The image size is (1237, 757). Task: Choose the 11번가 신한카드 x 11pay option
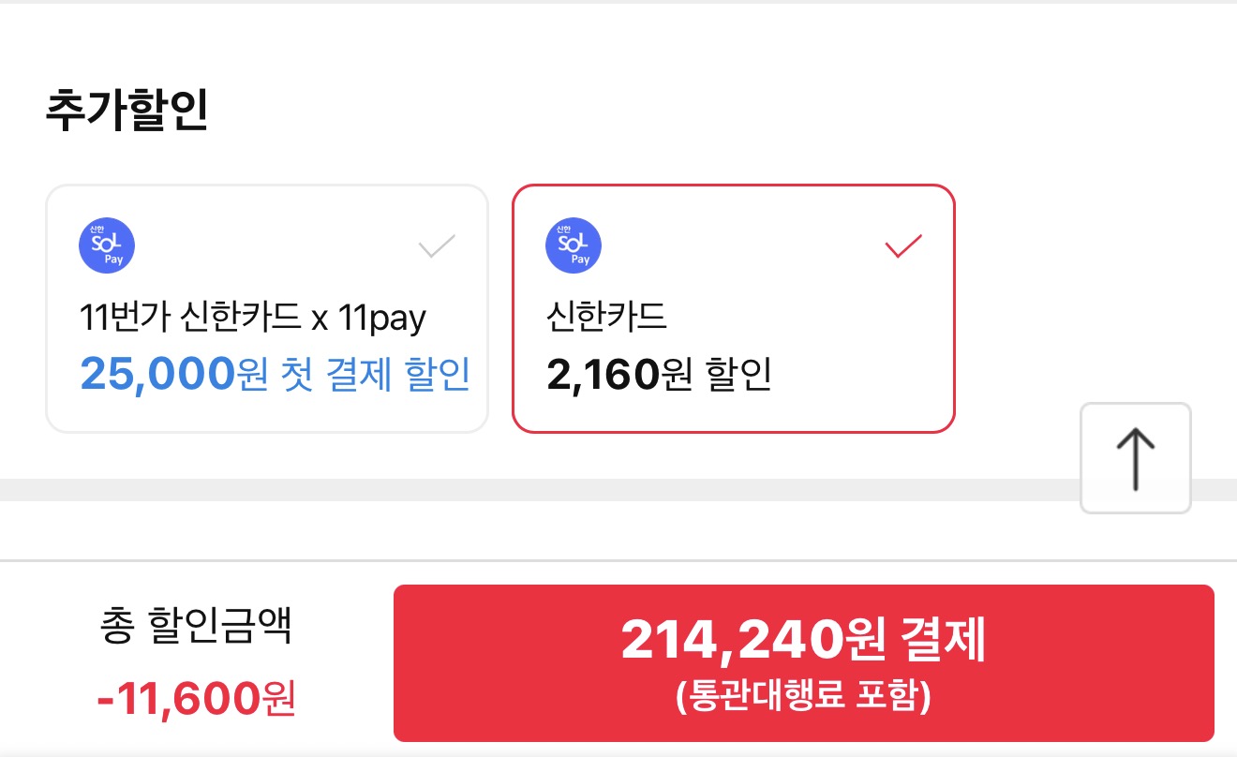point(253,319)
